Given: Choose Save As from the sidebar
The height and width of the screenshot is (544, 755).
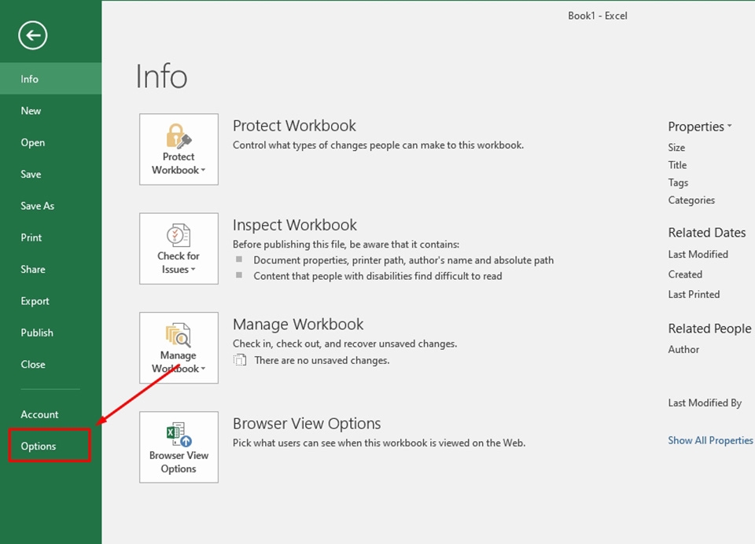Looking at the screenshot, I should point(50,206).
